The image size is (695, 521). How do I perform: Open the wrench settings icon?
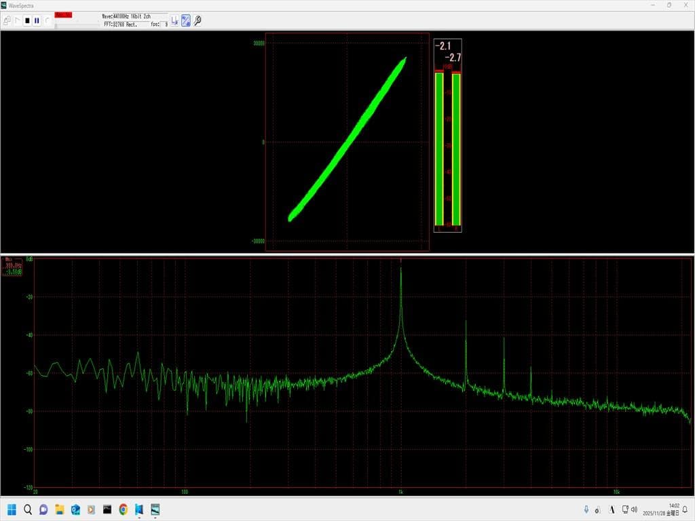198,20
